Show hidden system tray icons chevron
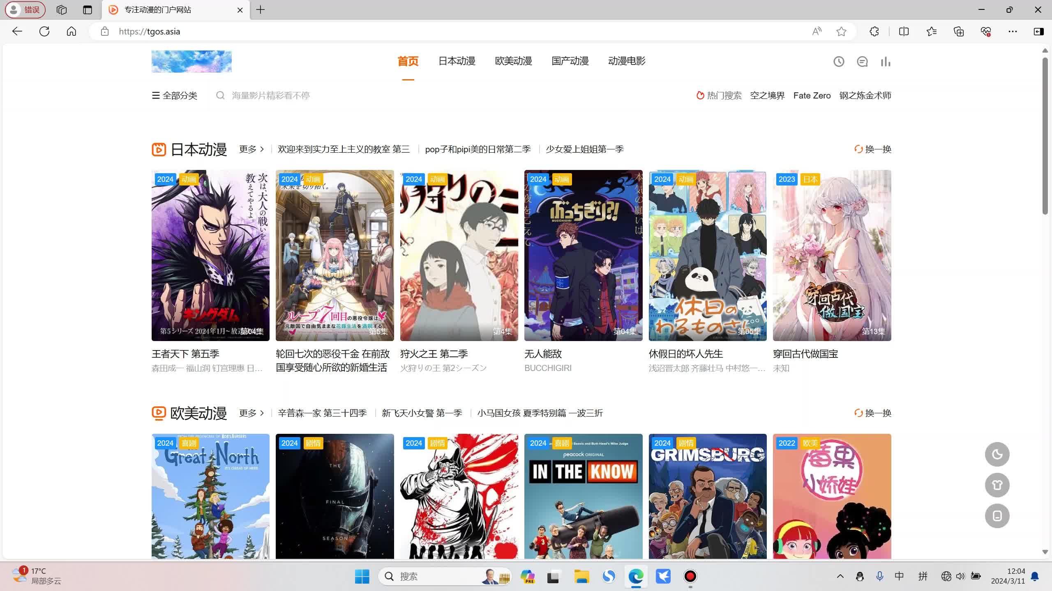 [840, 576]
